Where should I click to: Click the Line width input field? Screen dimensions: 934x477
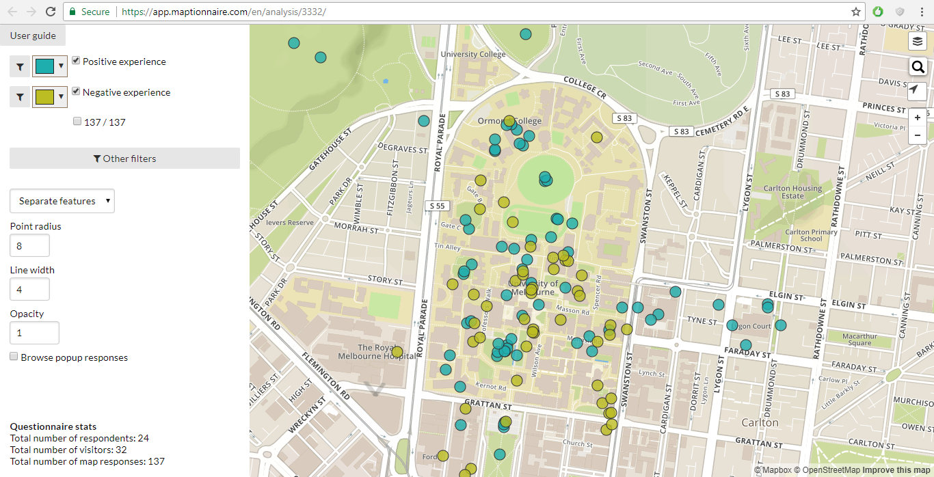tap(29, 289)
